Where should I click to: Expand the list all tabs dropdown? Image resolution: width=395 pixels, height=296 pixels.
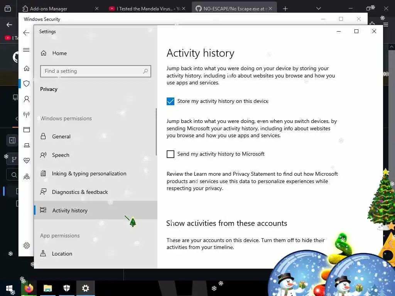pos(318,8)
